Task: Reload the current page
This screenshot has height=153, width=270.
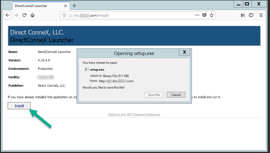Action: pyautogui.click(x=24, y=15)
